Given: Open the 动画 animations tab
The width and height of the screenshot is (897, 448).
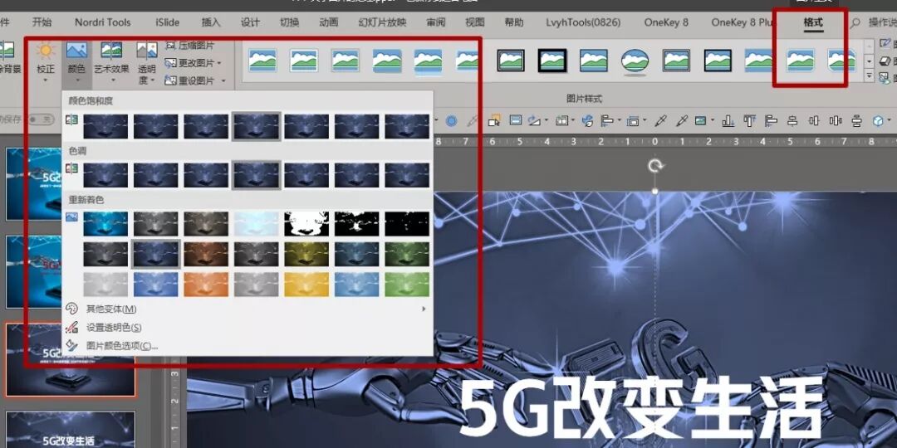Looking at the screenshot, I should [328, 22].
